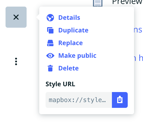Click the drive icon beside Replace
This screenshot has width=143, height=125.
[x=50, y=43]
